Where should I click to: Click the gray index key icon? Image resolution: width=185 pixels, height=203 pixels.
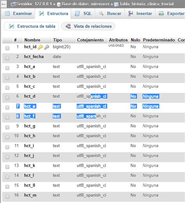tap(46, 47)
